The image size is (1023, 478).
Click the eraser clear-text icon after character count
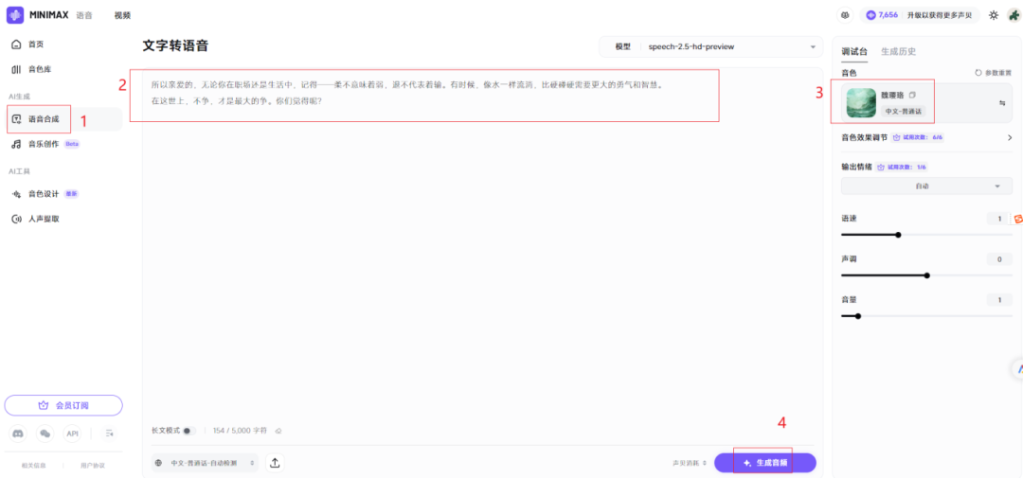[278, 431]
